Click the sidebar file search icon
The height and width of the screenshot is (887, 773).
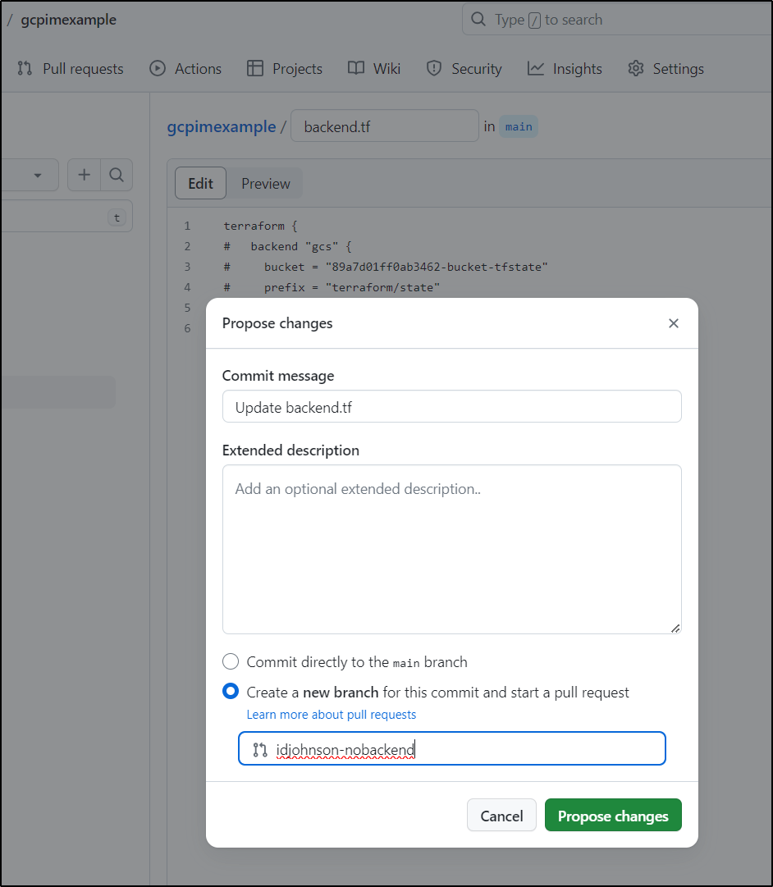[x=117, y=175]
